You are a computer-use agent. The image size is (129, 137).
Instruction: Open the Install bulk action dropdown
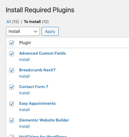point(23,31)
